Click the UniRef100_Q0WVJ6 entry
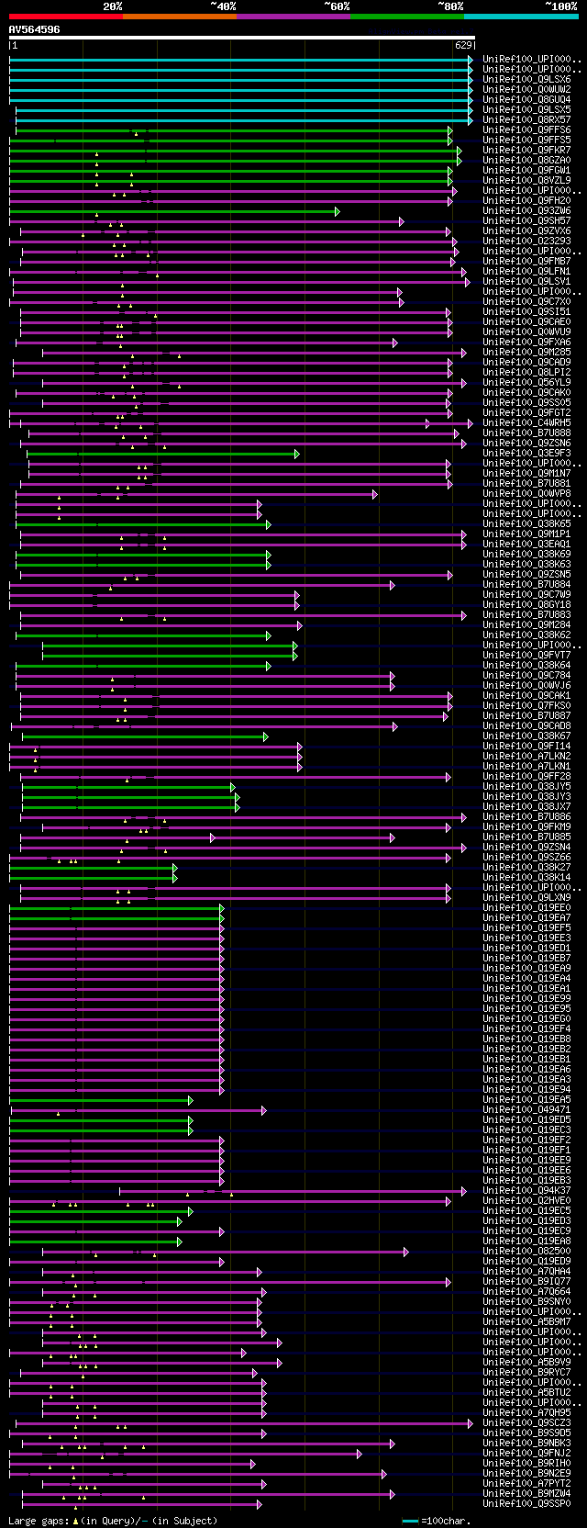Viewport: 587px width, 1528px height. (526, 686)
